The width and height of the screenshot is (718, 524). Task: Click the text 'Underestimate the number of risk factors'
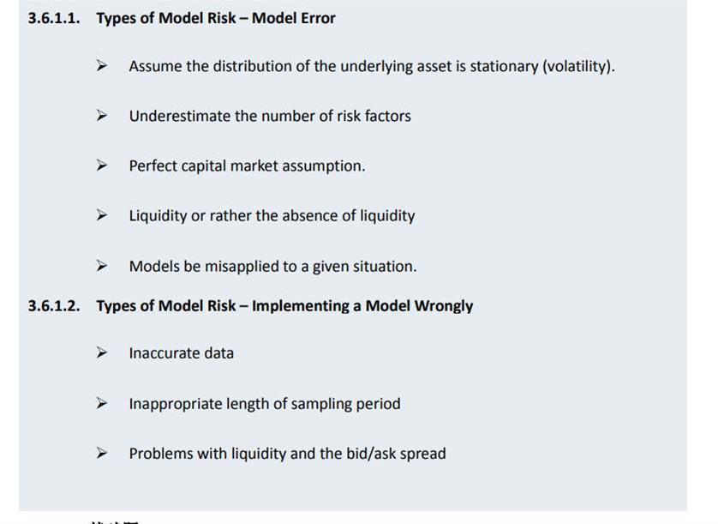[270, 116]
